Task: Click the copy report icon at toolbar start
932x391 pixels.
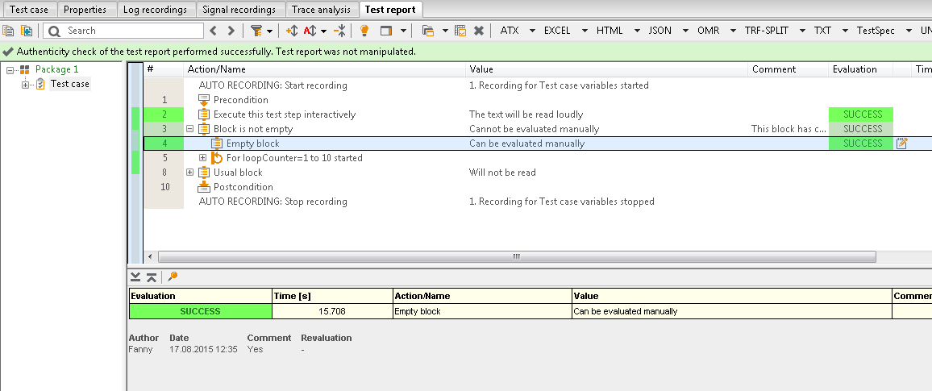Action: [x=8, y=31]
